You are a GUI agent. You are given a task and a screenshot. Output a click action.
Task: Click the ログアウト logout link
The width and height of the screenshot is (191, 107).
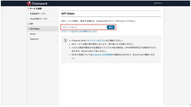tap(158, 3)
